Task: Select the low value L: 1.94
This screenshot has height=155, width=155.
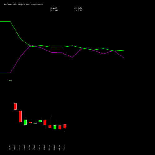Action: [78, 11]
